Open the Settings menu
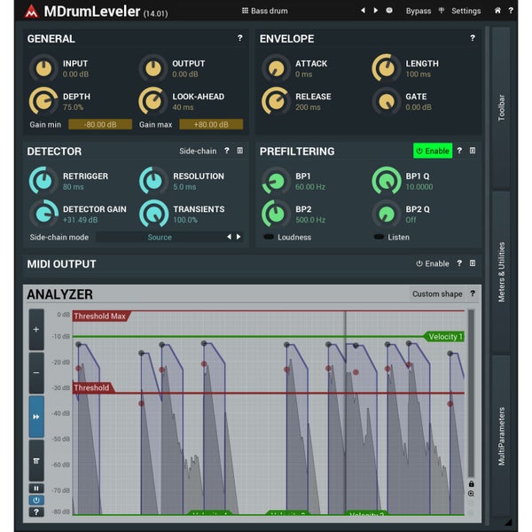532x532 pixels. tap(465, 11)
